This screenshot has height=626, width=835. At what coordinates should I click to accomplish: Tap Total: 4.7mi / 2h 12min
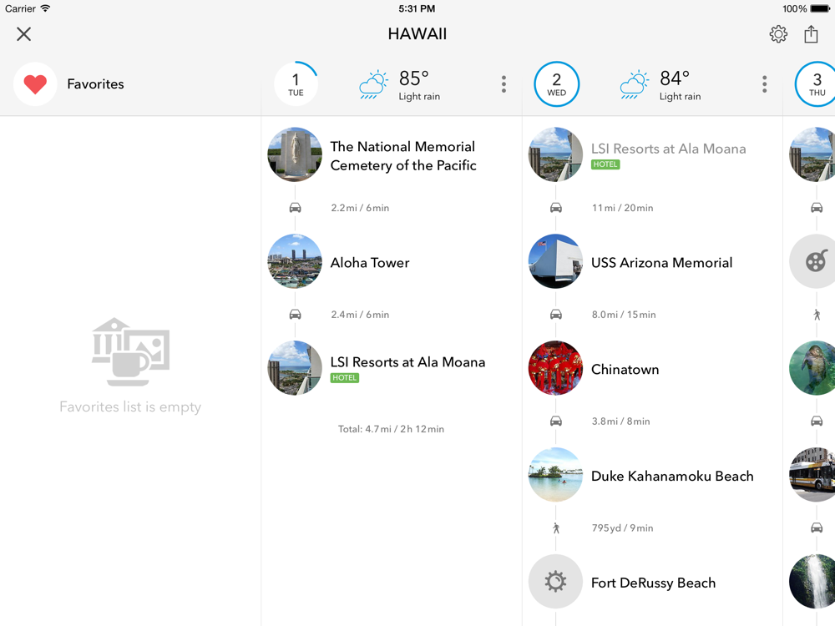click(391, 429)
